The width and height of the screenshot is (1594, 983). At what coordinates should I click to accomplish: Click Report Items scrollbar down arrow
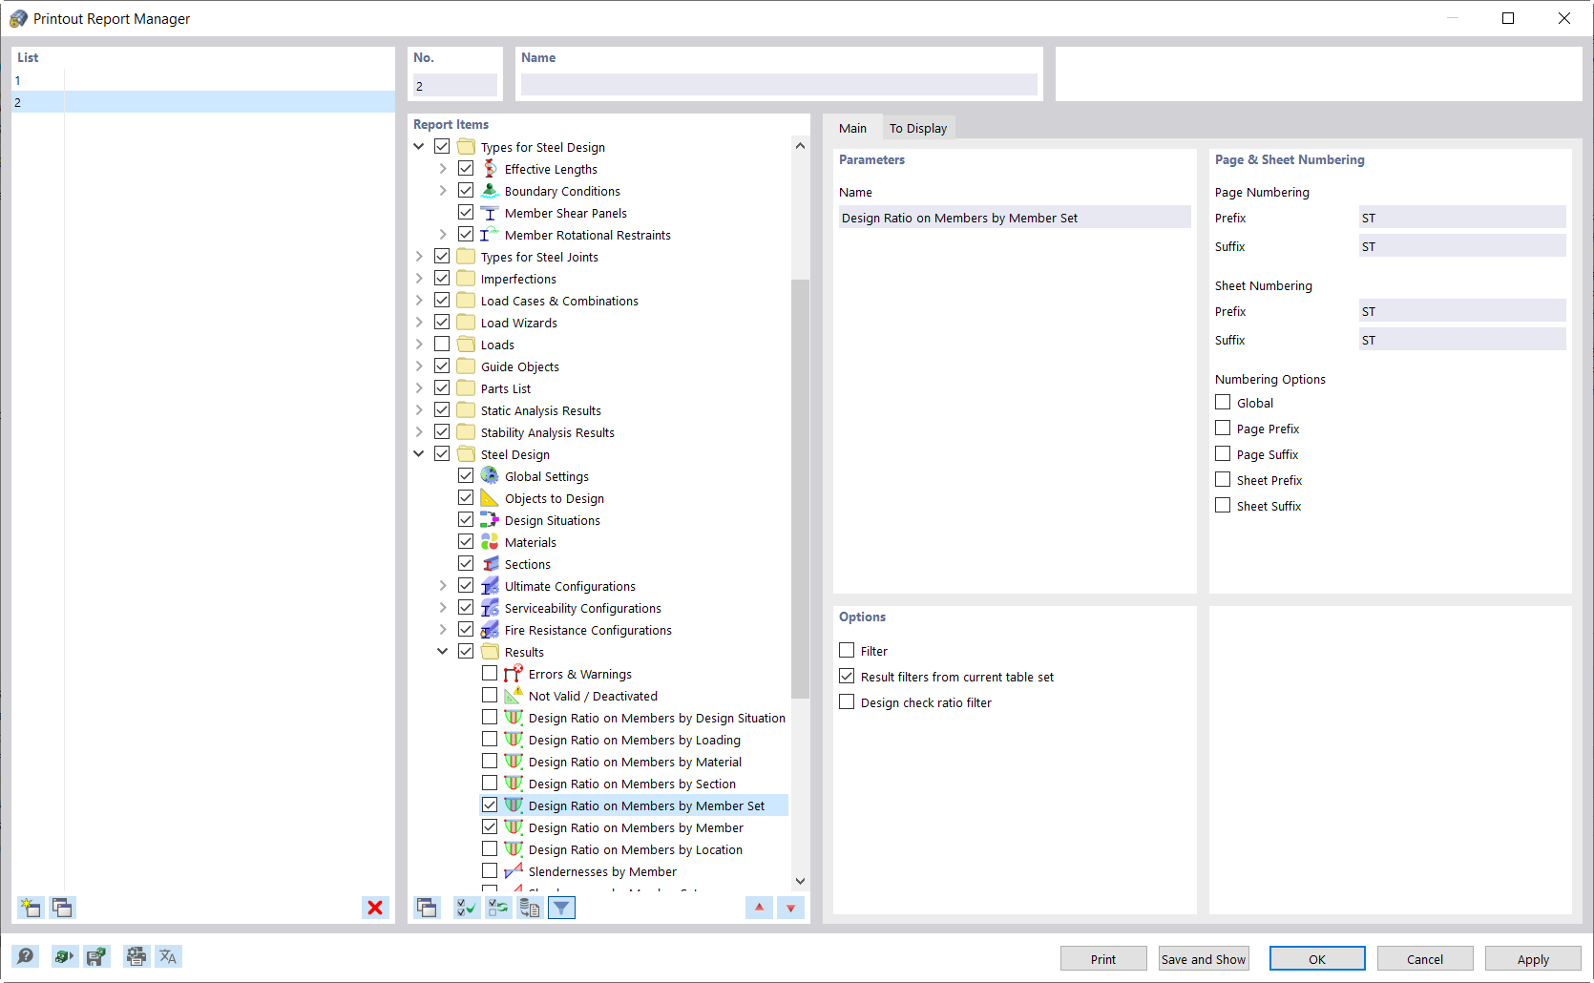pyautogui.click(x=800, y=881)
